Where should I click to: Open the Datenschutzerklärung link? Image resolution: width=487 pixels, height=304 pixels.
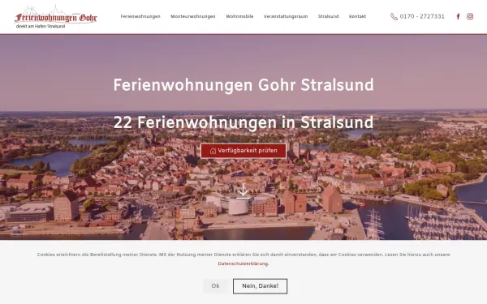coord(243,263)
